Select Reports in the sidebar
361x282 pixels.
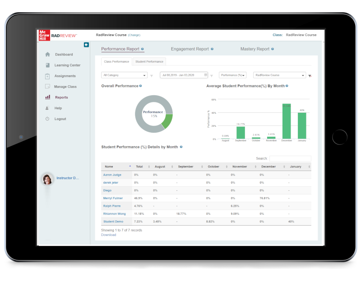coord(62,97)
